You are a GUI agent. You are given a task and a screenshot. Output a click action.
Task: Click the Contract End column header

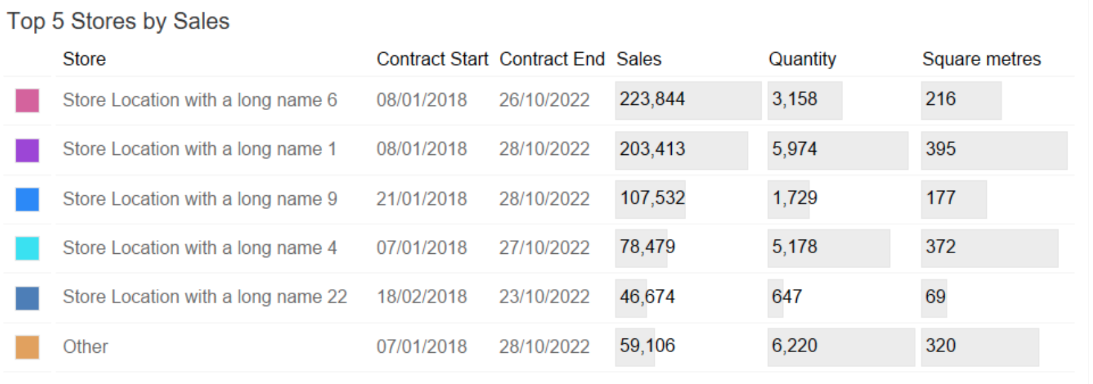click(552, 59)
